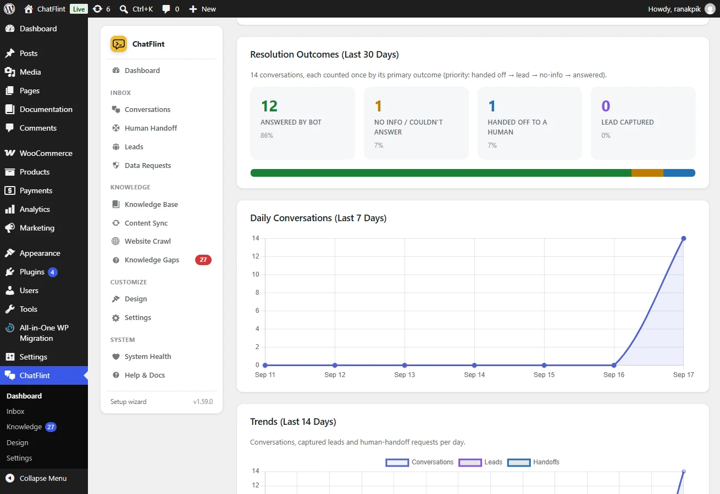This screenshot has height=494, width=720.
Task: Open Users via its person icon
Action: point(10,290)
